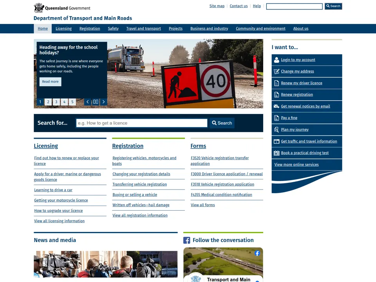Open View all registration information
This screenshot has height=282, width=376.
click(x=140, y=215)
